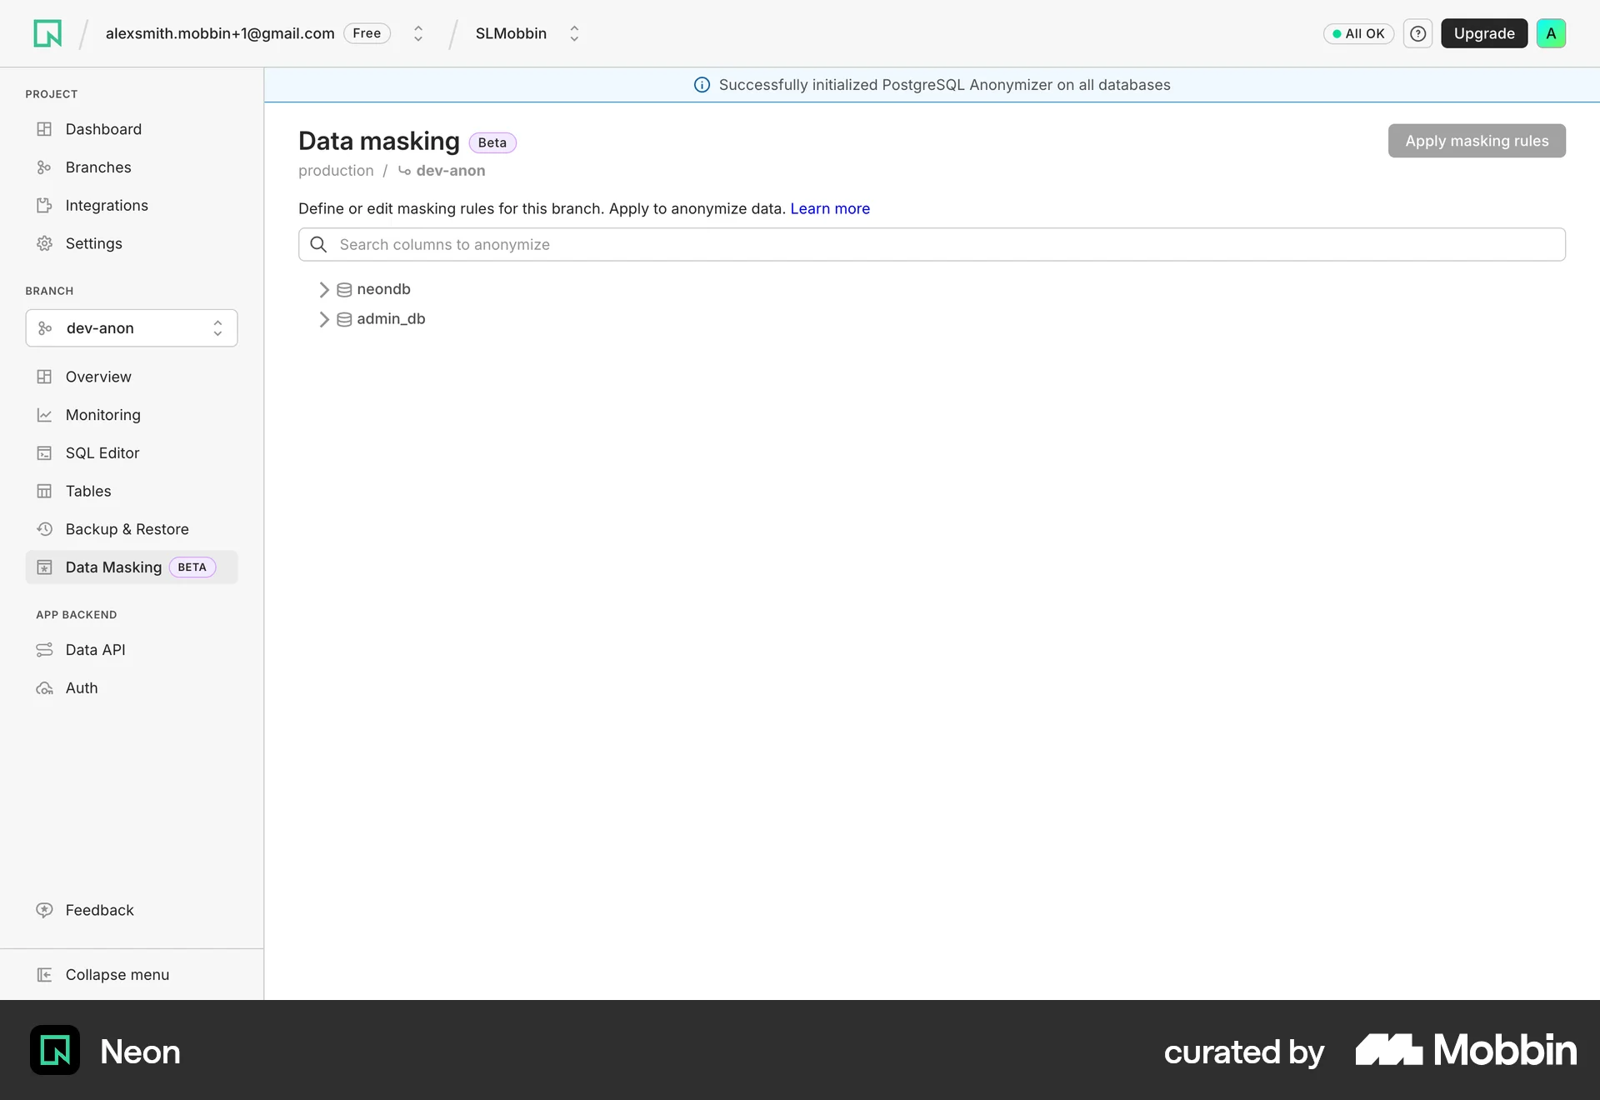Click the Settings gear icon
This screenshot has width=1600, height=1100.
(44, 243)
